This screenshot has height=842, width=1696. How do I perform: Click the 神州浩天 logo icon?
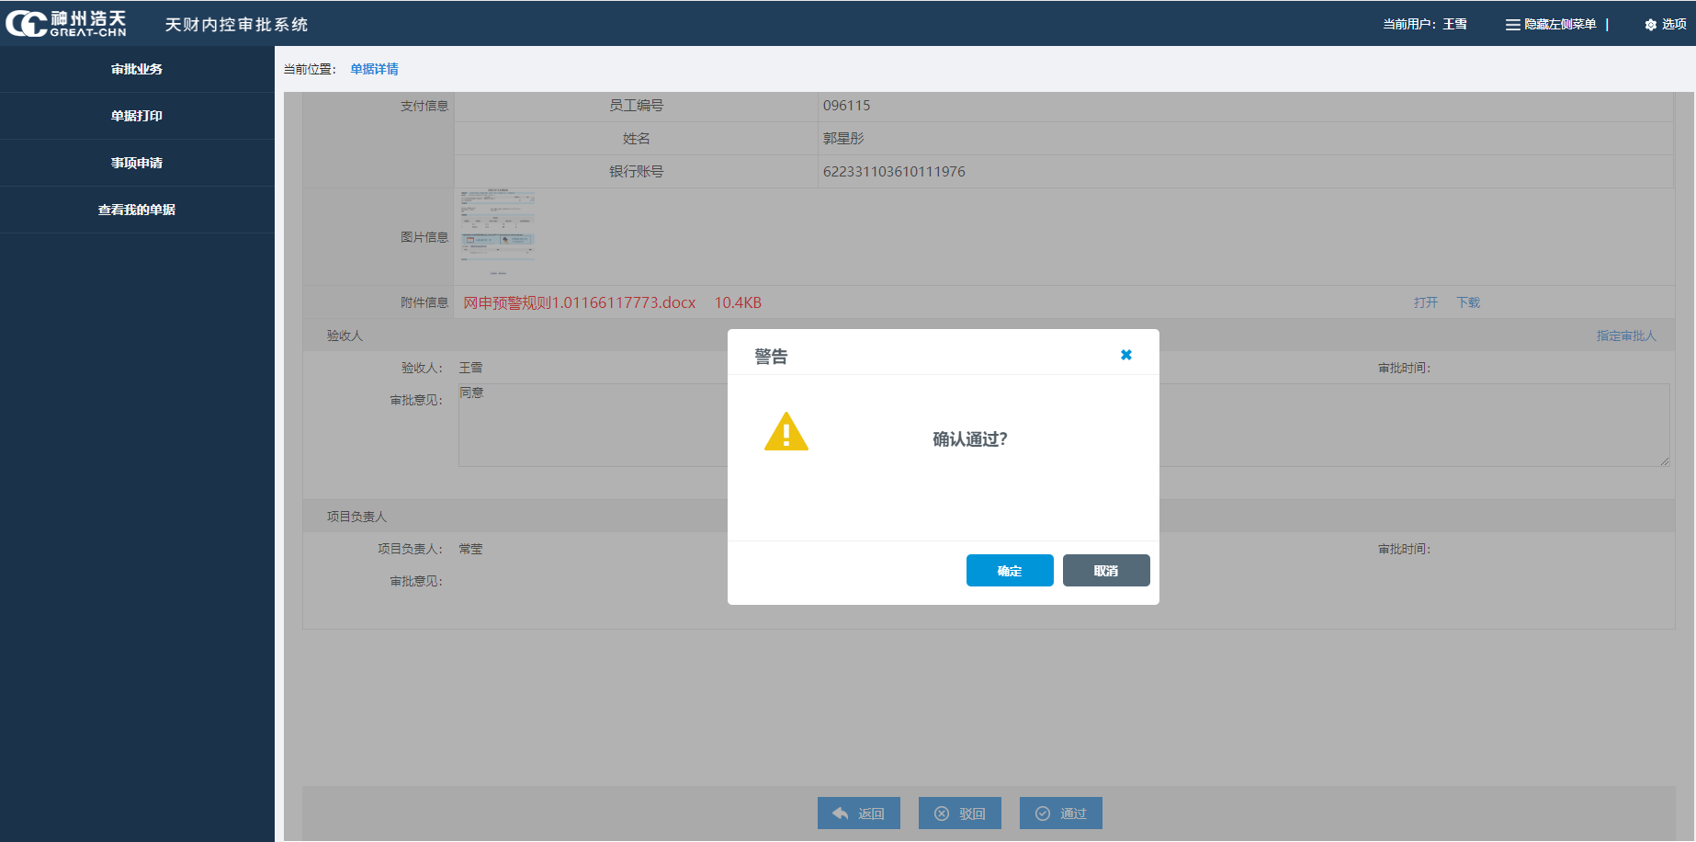(28, 24)
